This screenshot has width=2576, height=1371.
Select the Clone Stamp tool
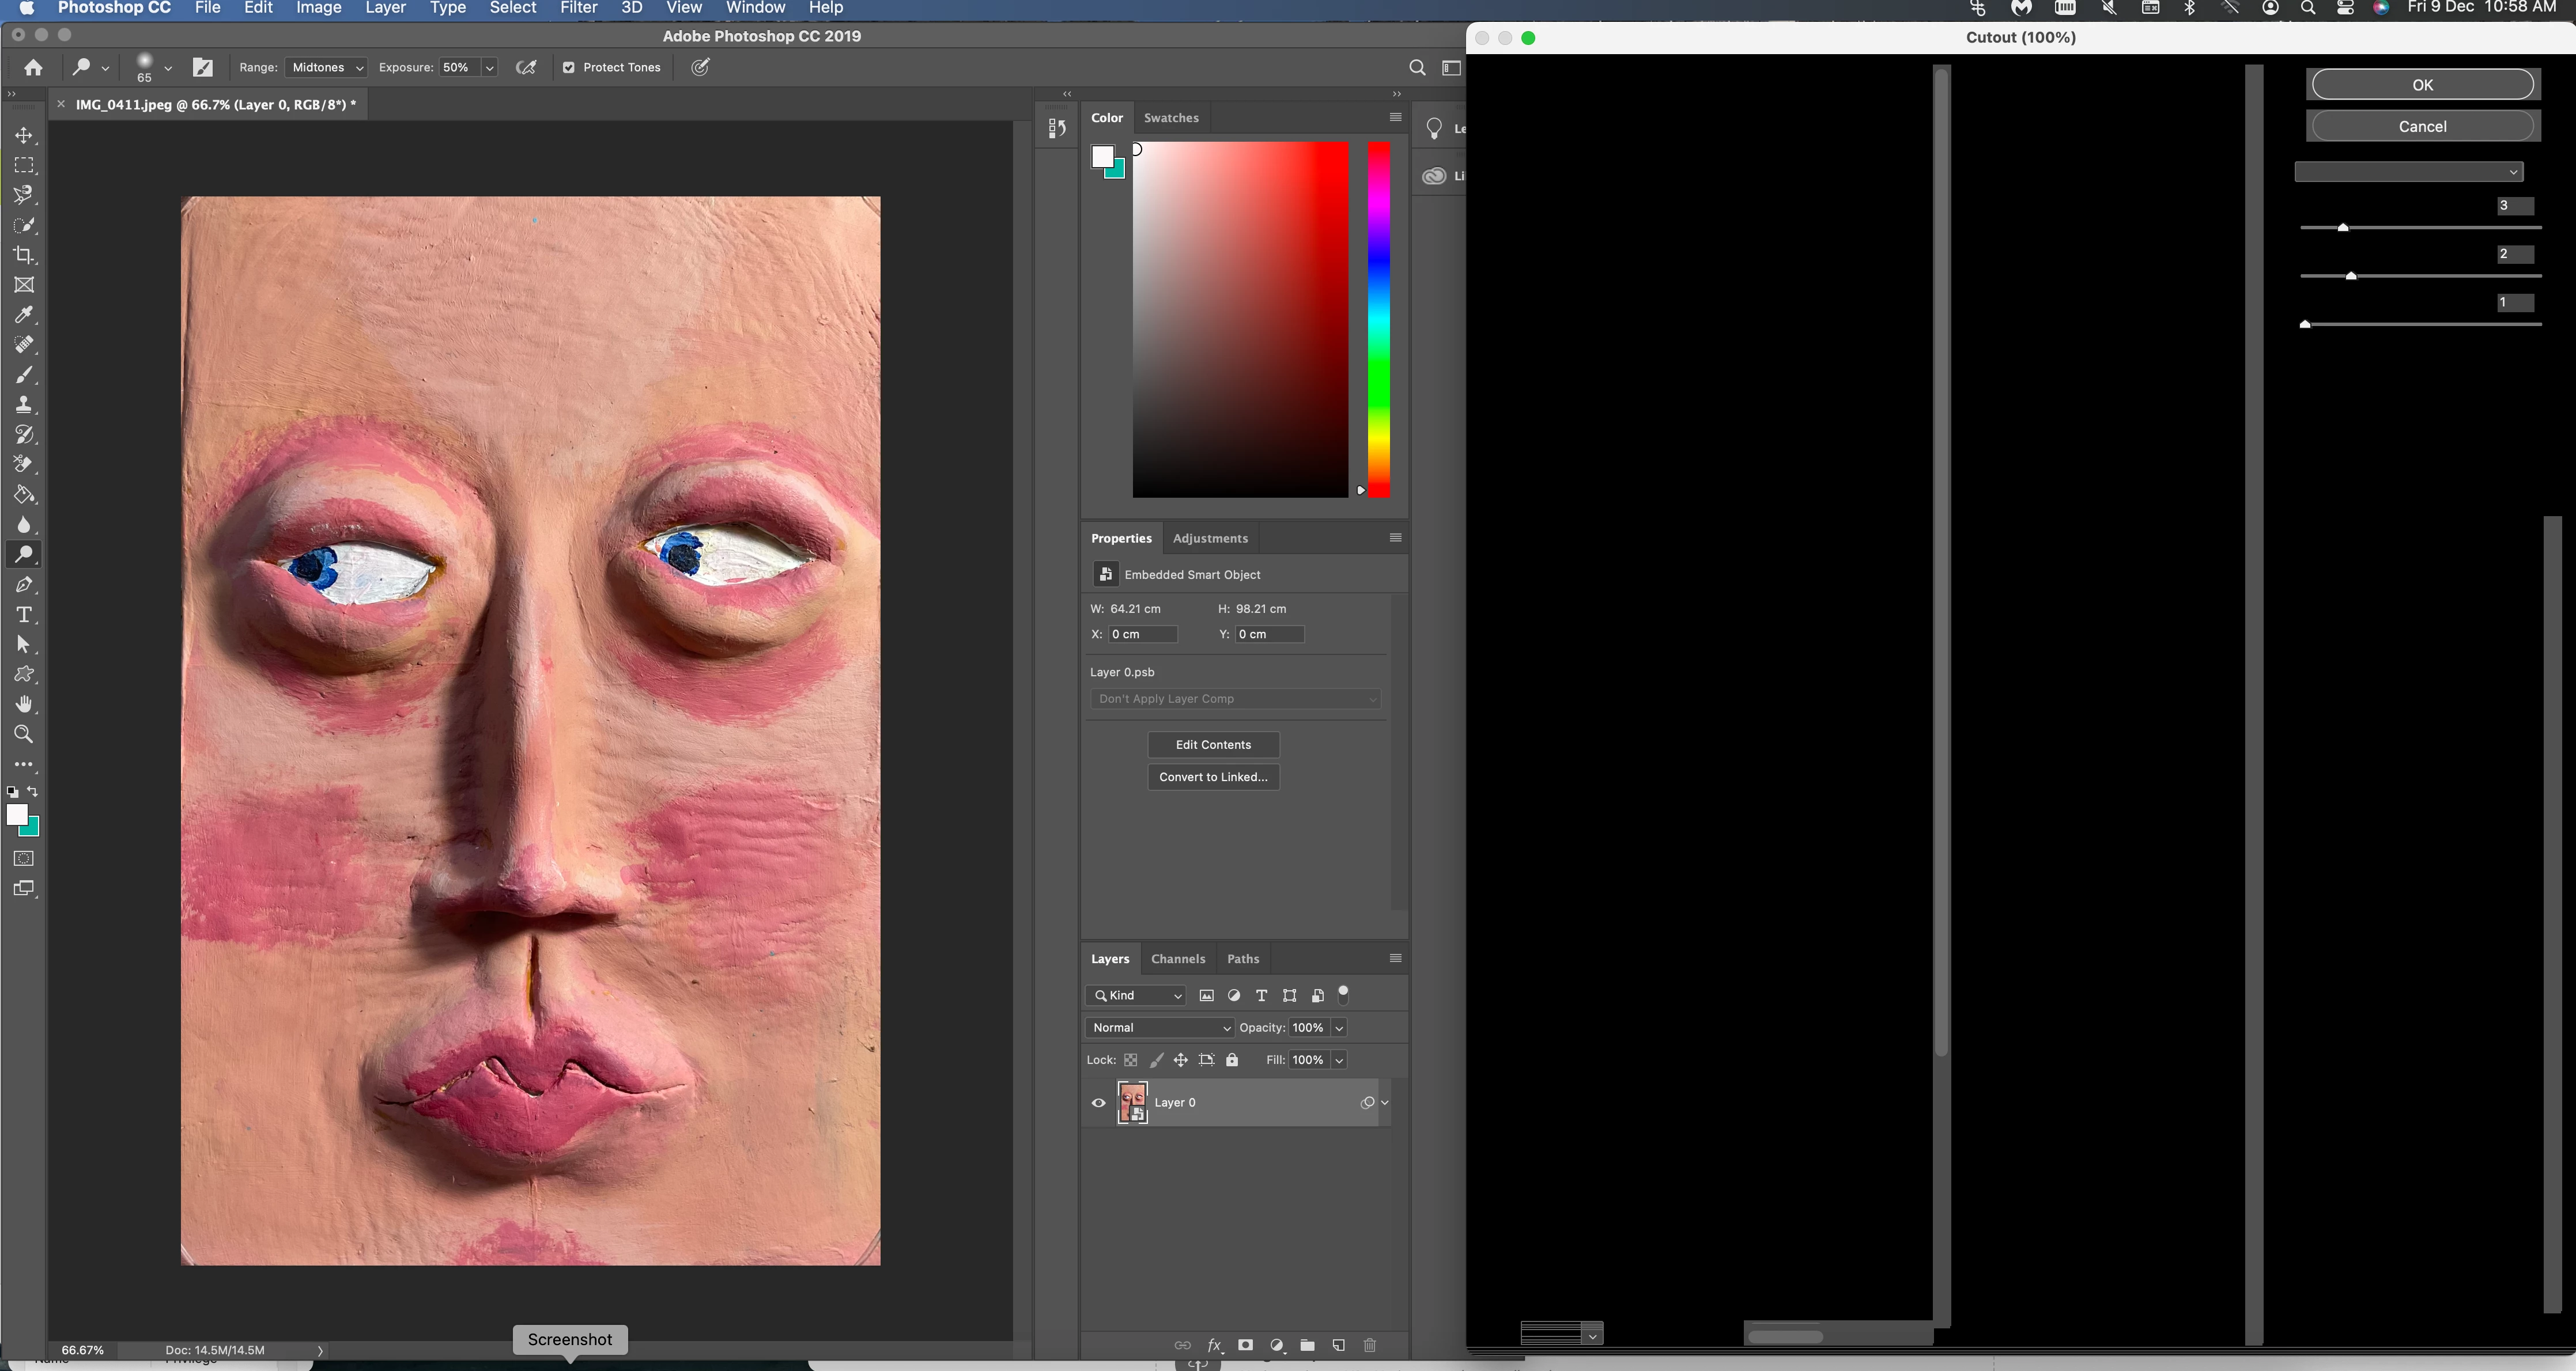point(24,405)
